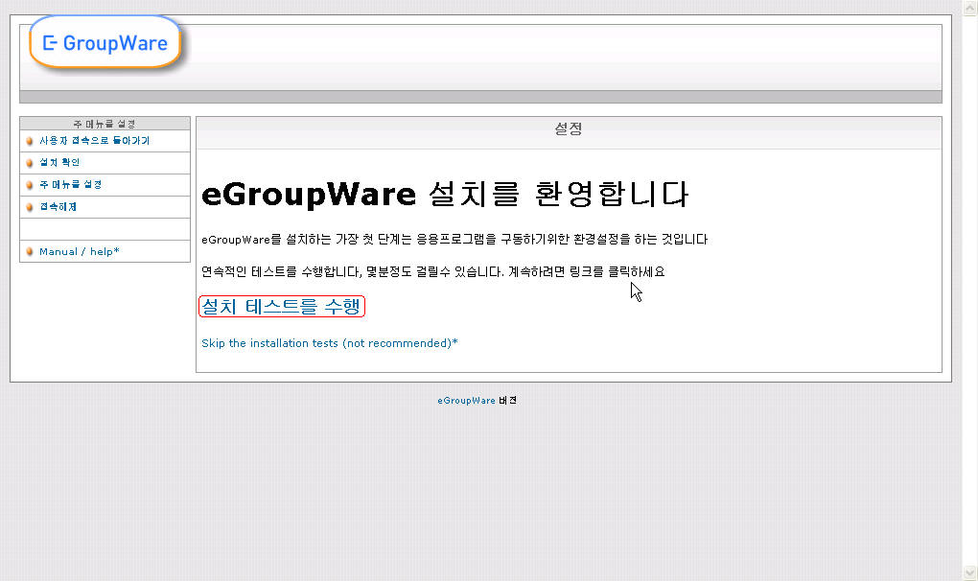Run the installation tests via '설치 테스트를 수행'

[281, 306]
